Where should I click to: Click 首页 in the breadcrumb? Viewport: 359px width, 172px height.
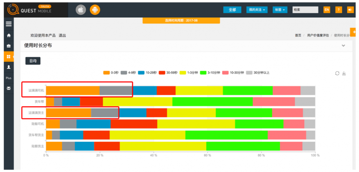click(x=298, y=35)
